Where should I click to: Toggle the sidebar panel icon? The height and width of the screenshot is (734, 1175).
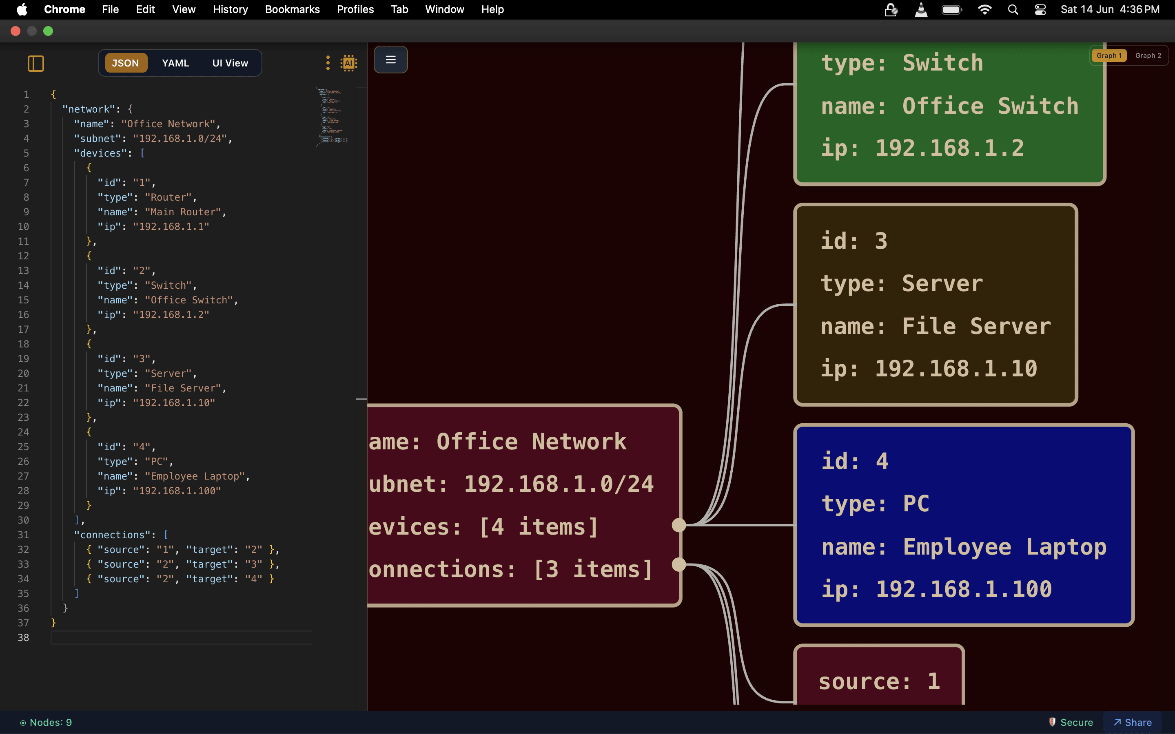click(x=36, y=64)
